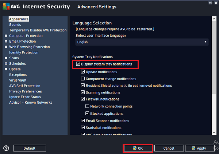Image resolution: width=219 pixels, height=154 pixels.
Task: Open Virus Vault settings
Action: click(x=18, y=80)
